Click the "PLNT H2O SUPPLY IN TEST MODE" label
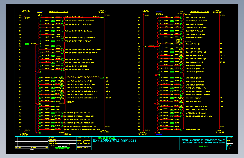Screen dimensions: 244x158 [x=76, y=66]
